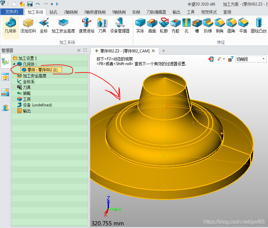Screen dimensions: 268x228
Task: Select the 内腔 (Pocket) feature icon
Action: [175, 26]
